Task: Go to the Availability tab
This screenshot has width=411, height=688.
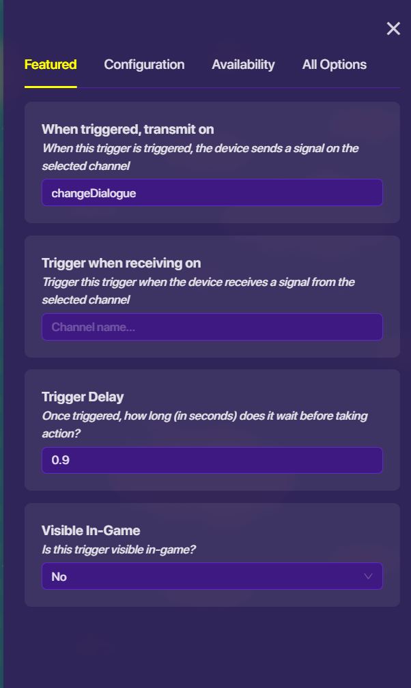Action: pos(243,65)
